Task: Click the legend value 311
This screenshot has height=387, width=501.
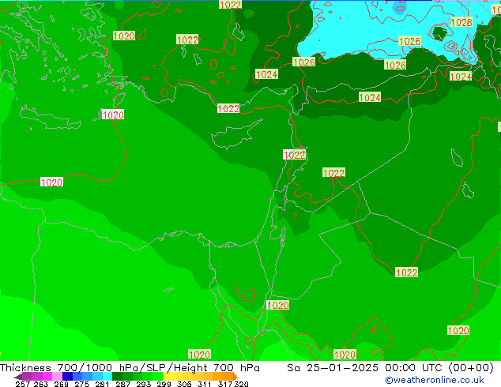Action: [x=205, y=384]
